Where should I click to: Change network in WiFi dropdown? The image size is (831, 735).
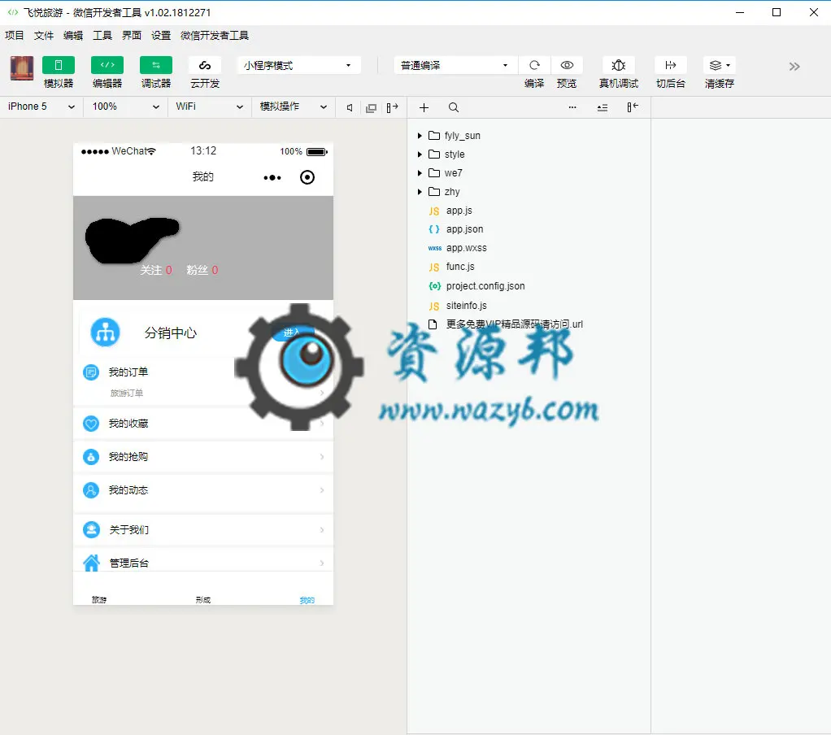click(x=209, y=107)
